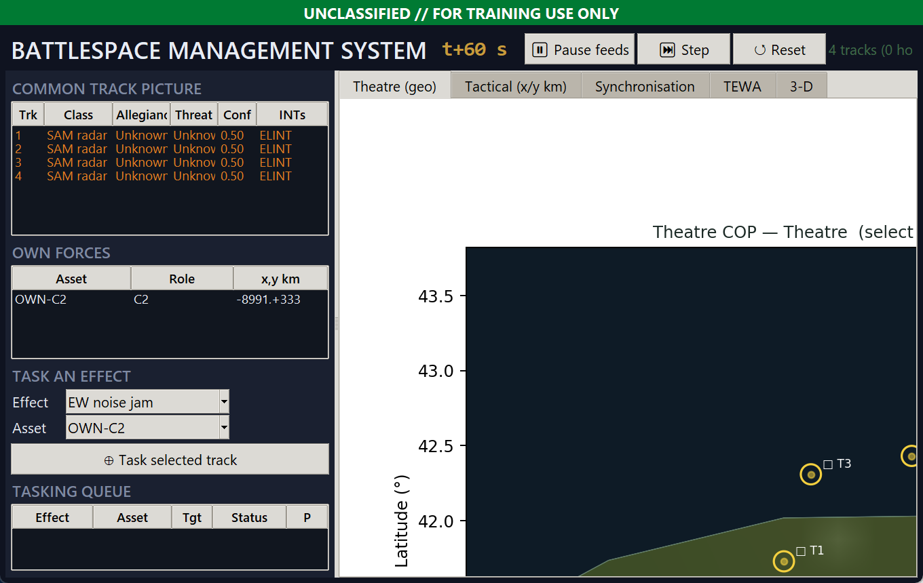Select the T1 track marker on map
The height and width of the screenshot is (583, 923).
pyautogui.click(x=784, y=561)
